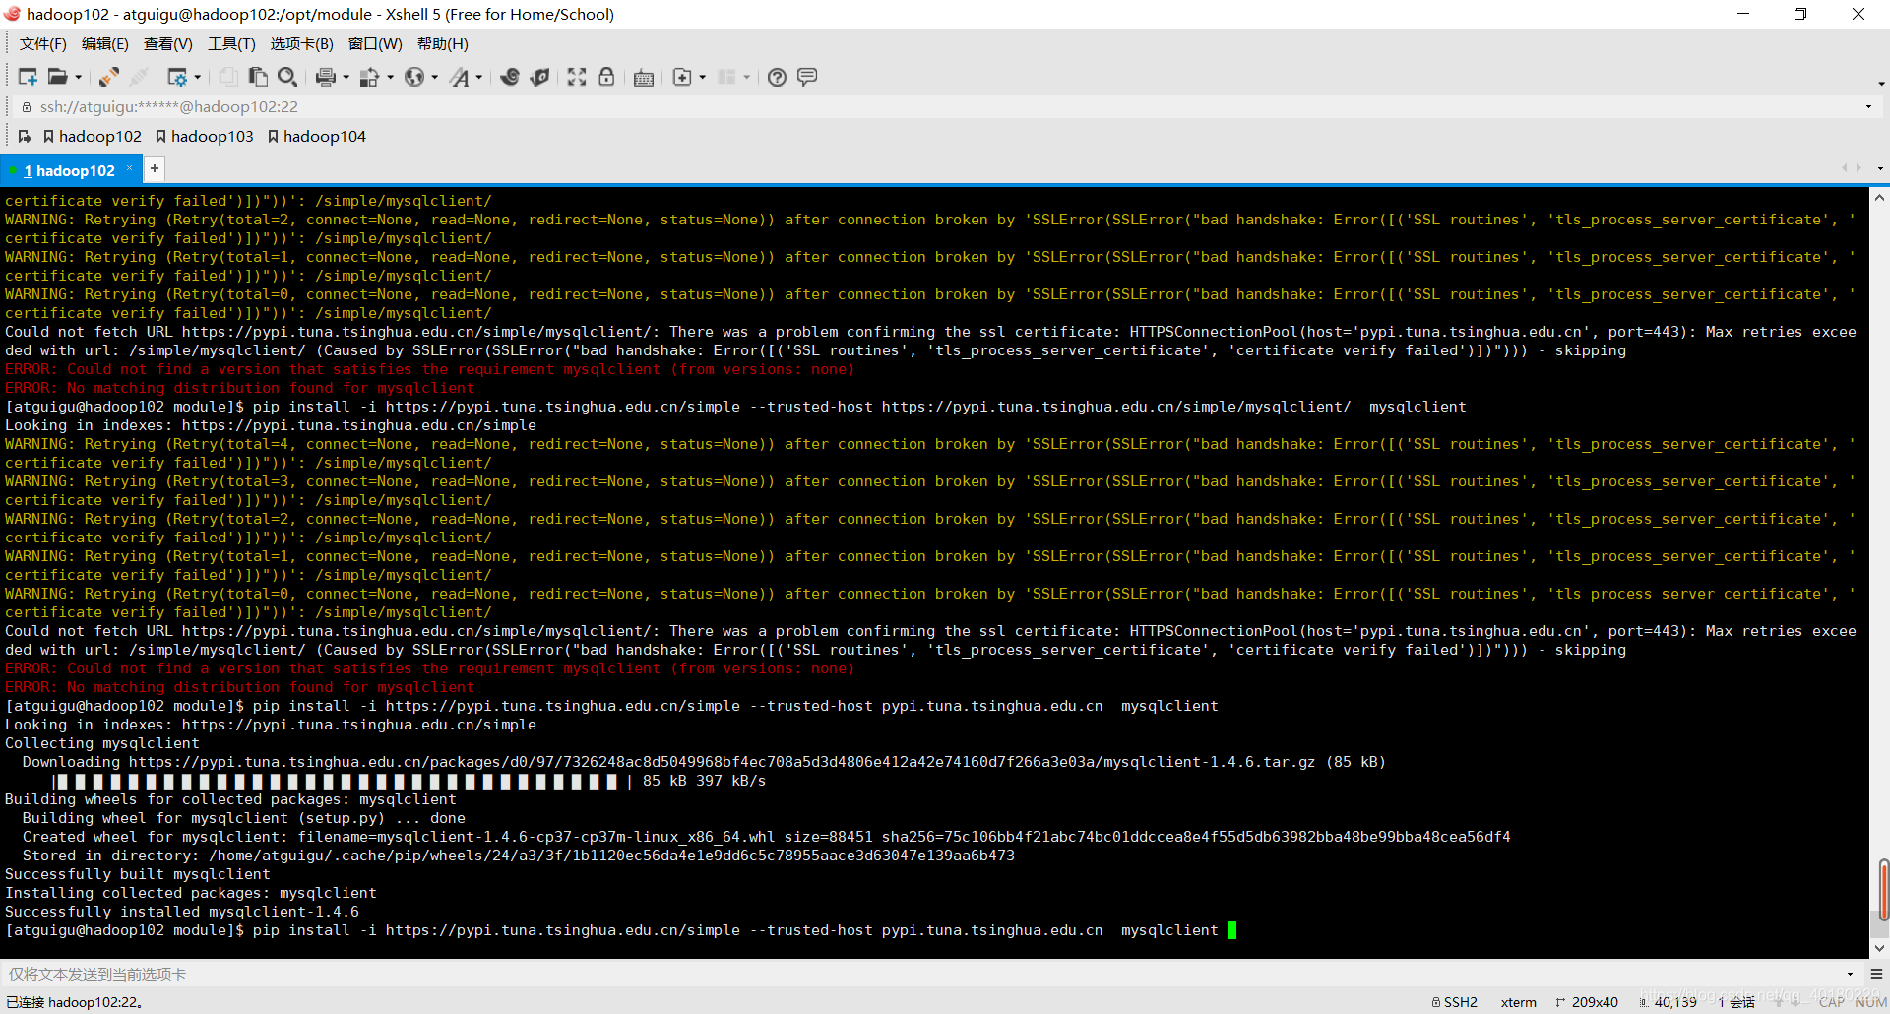The height and width of the screenshot is (1014, 1890).
Task: Expand the open folder dropdown arrow
Action: coord(78,78)
